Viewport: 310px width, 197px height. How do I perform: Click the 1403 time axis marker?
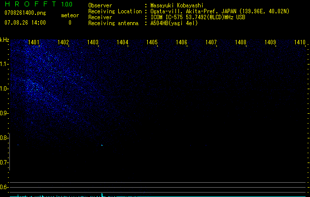coord(93,42)
